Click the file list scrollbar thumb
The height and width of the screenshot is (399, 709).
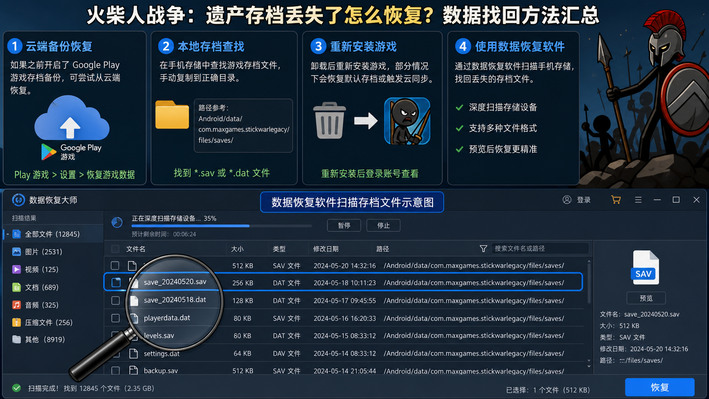tap(589, 284)
